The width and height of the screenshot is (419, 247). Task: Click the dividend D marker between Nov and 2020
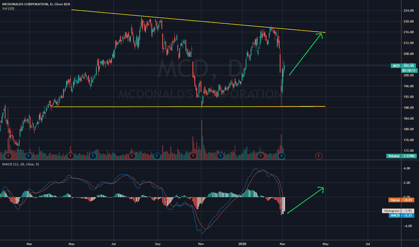click(x=220, y=156)
